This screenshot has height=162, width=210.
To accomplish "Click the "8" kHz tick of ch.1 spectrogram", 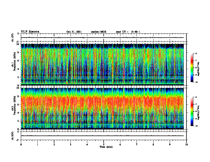I will [x=18, y=52].
